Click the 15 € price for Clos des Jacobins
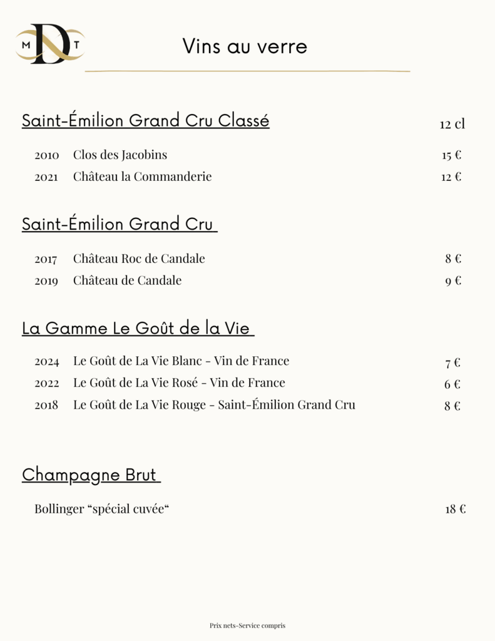The width and height of the screenshot is (495, 641). (x=451, y=155)
